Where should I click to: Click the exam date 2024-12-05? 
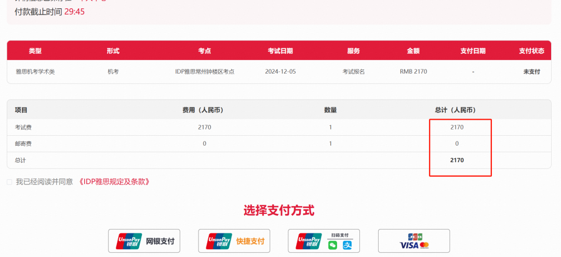[280, 72]
